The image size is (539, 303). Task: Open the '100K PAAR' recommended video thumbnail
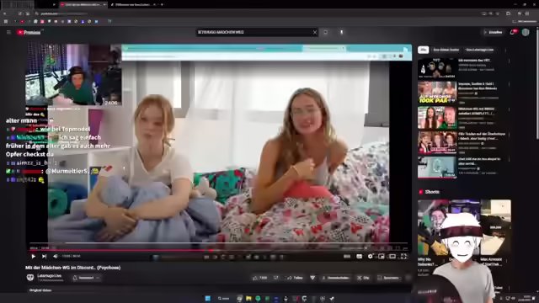437,93
